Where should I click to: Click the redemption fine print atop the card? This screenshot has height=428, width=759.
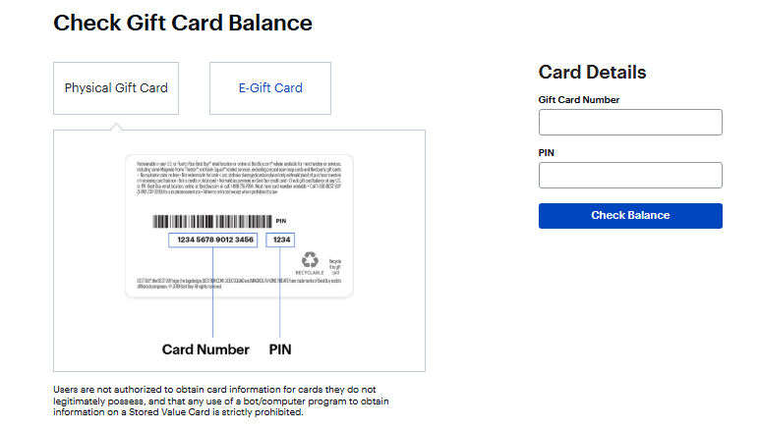click(238, 173)
